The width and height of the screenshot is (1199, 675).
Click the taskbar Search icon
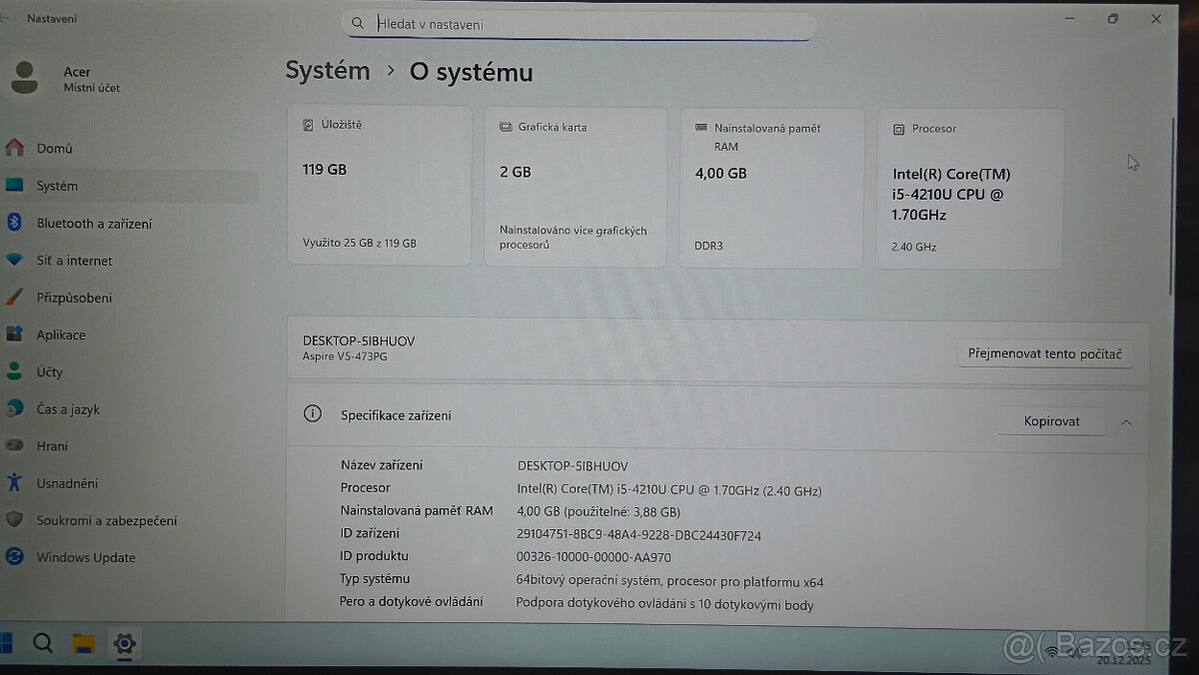pyautogui.click(x=43, y=644)
